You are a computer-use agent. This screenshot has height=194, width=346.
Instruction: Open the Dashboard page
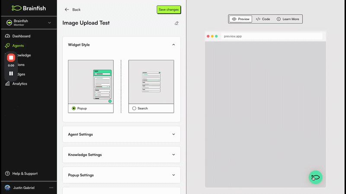coord(21,36)
